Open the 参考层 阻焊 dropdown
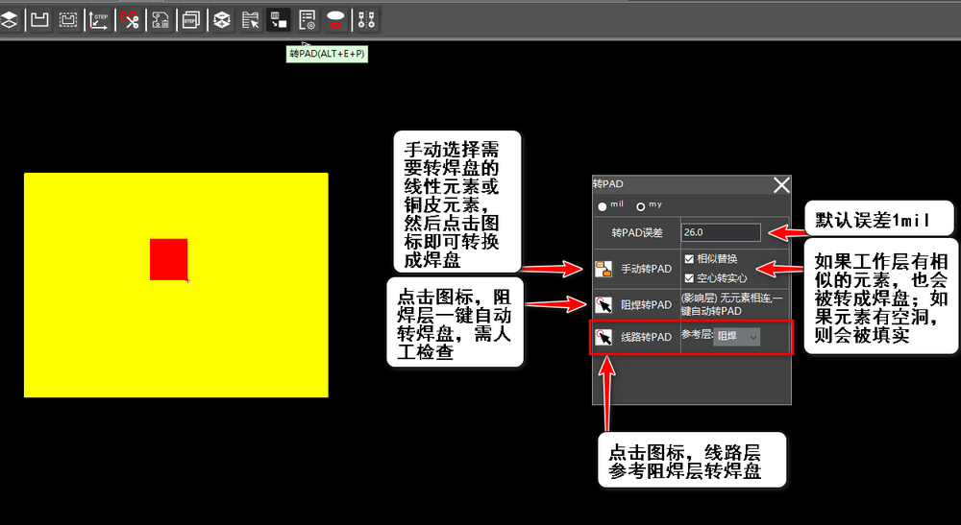Screen dimensions: 961x525 pos(737,336)
